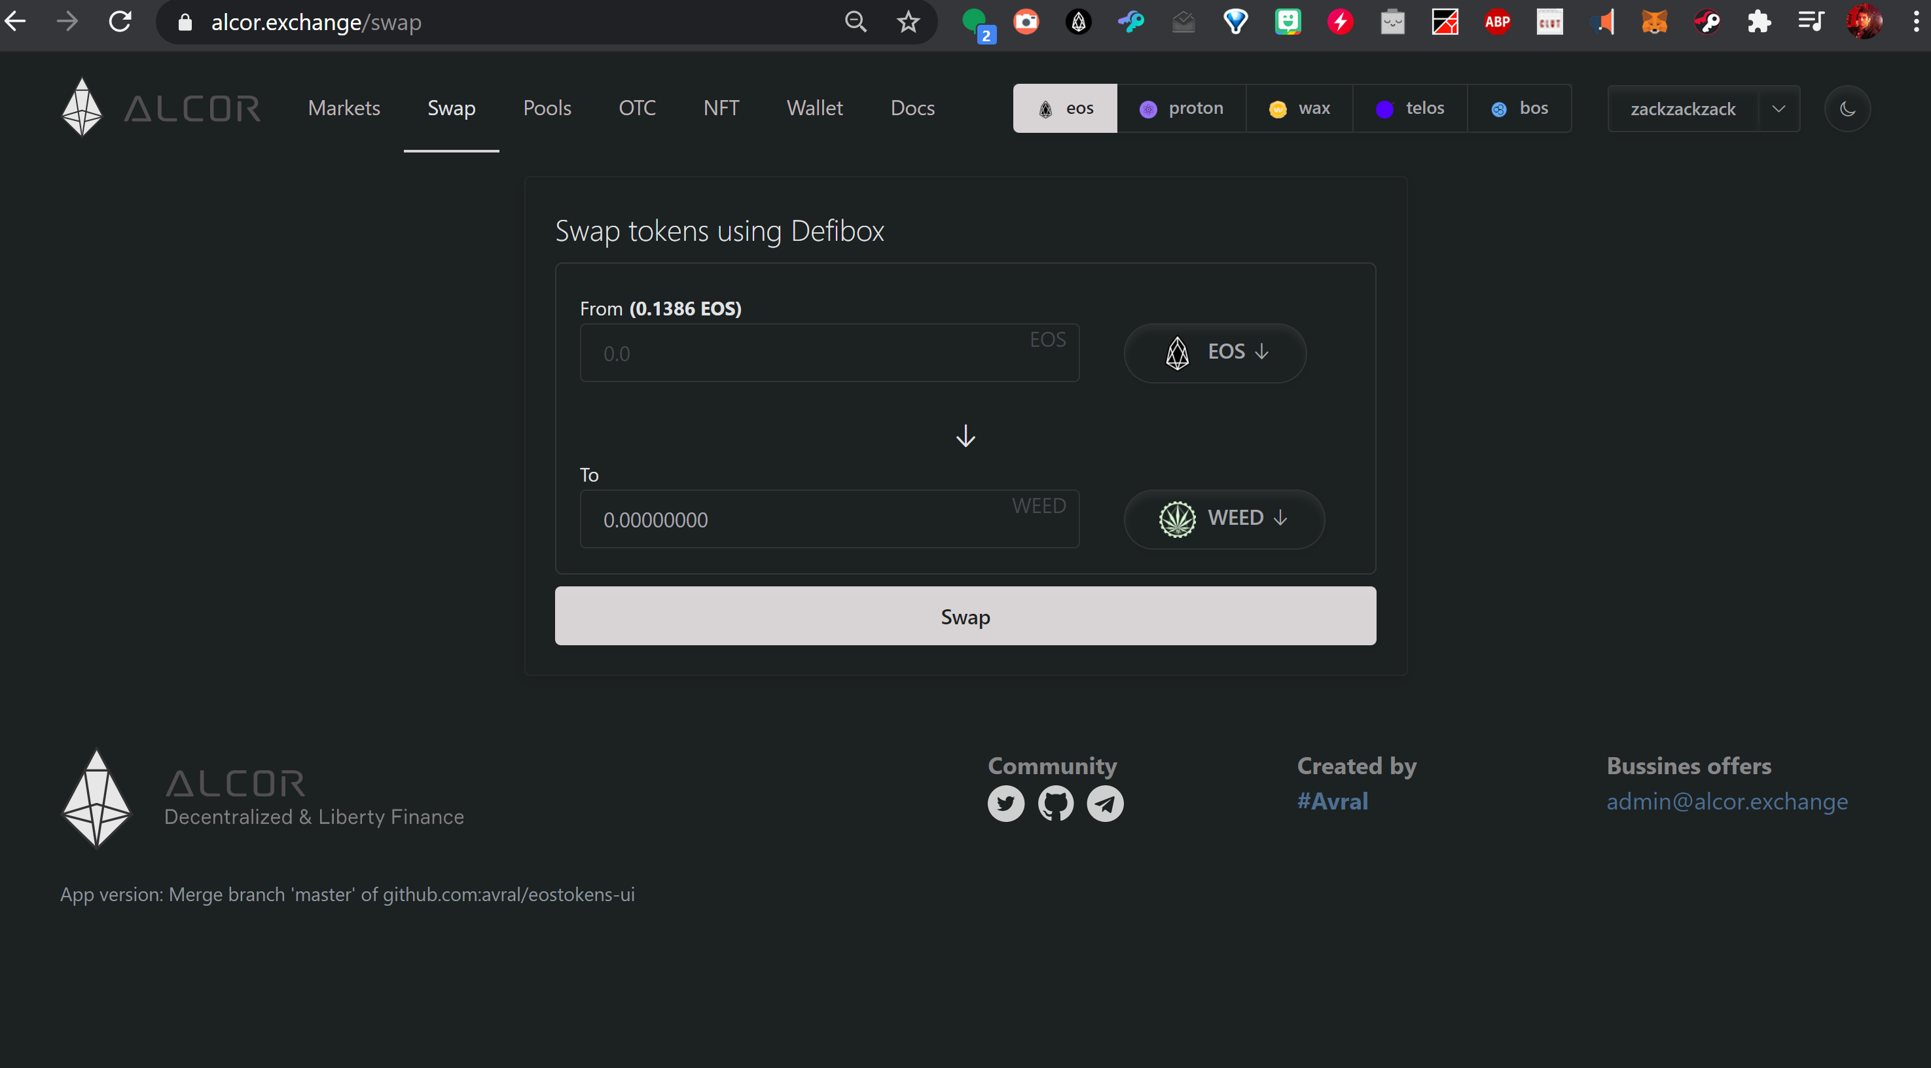Go forward in browser history
1931x1068 pixels.
click(x=67, y=22)
